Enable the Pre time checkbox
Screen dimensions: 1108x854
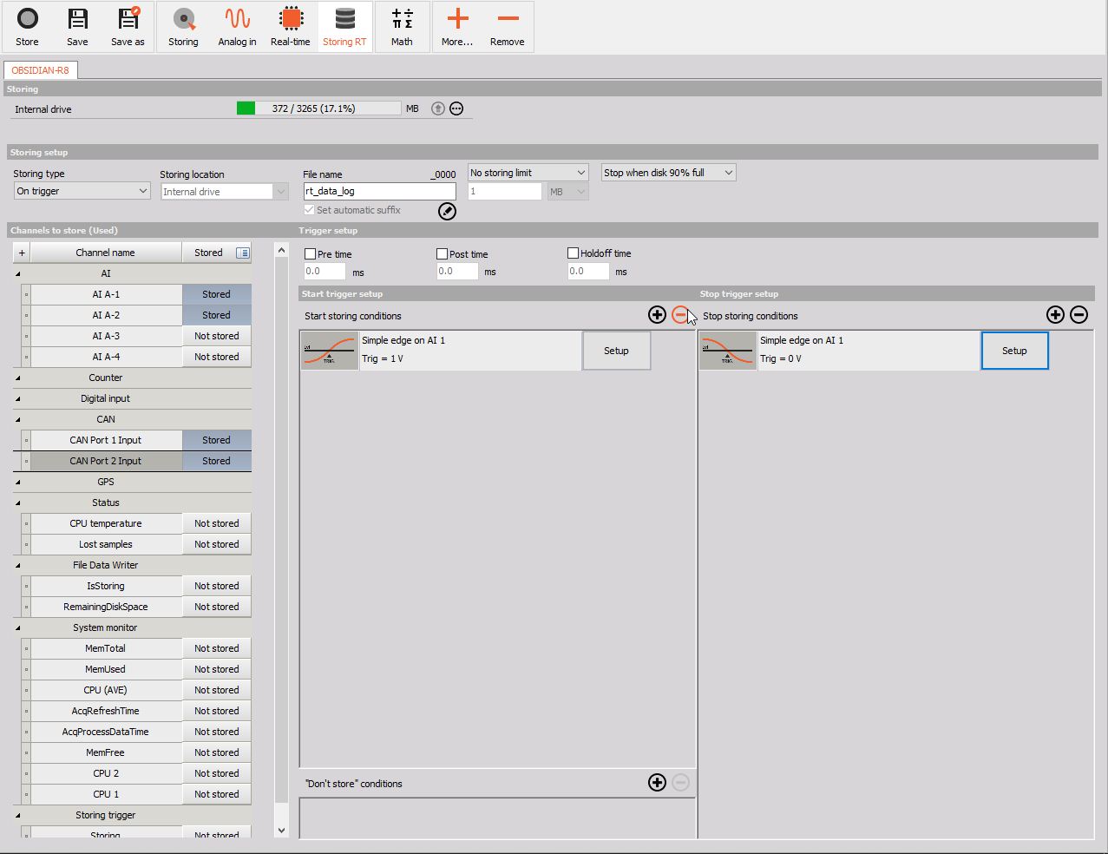(310, 253)
